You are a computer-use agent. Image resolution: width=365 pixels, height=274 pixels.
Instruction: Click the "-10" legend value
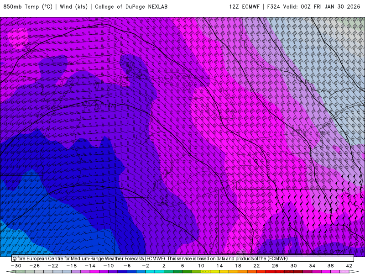pos(109,266)
